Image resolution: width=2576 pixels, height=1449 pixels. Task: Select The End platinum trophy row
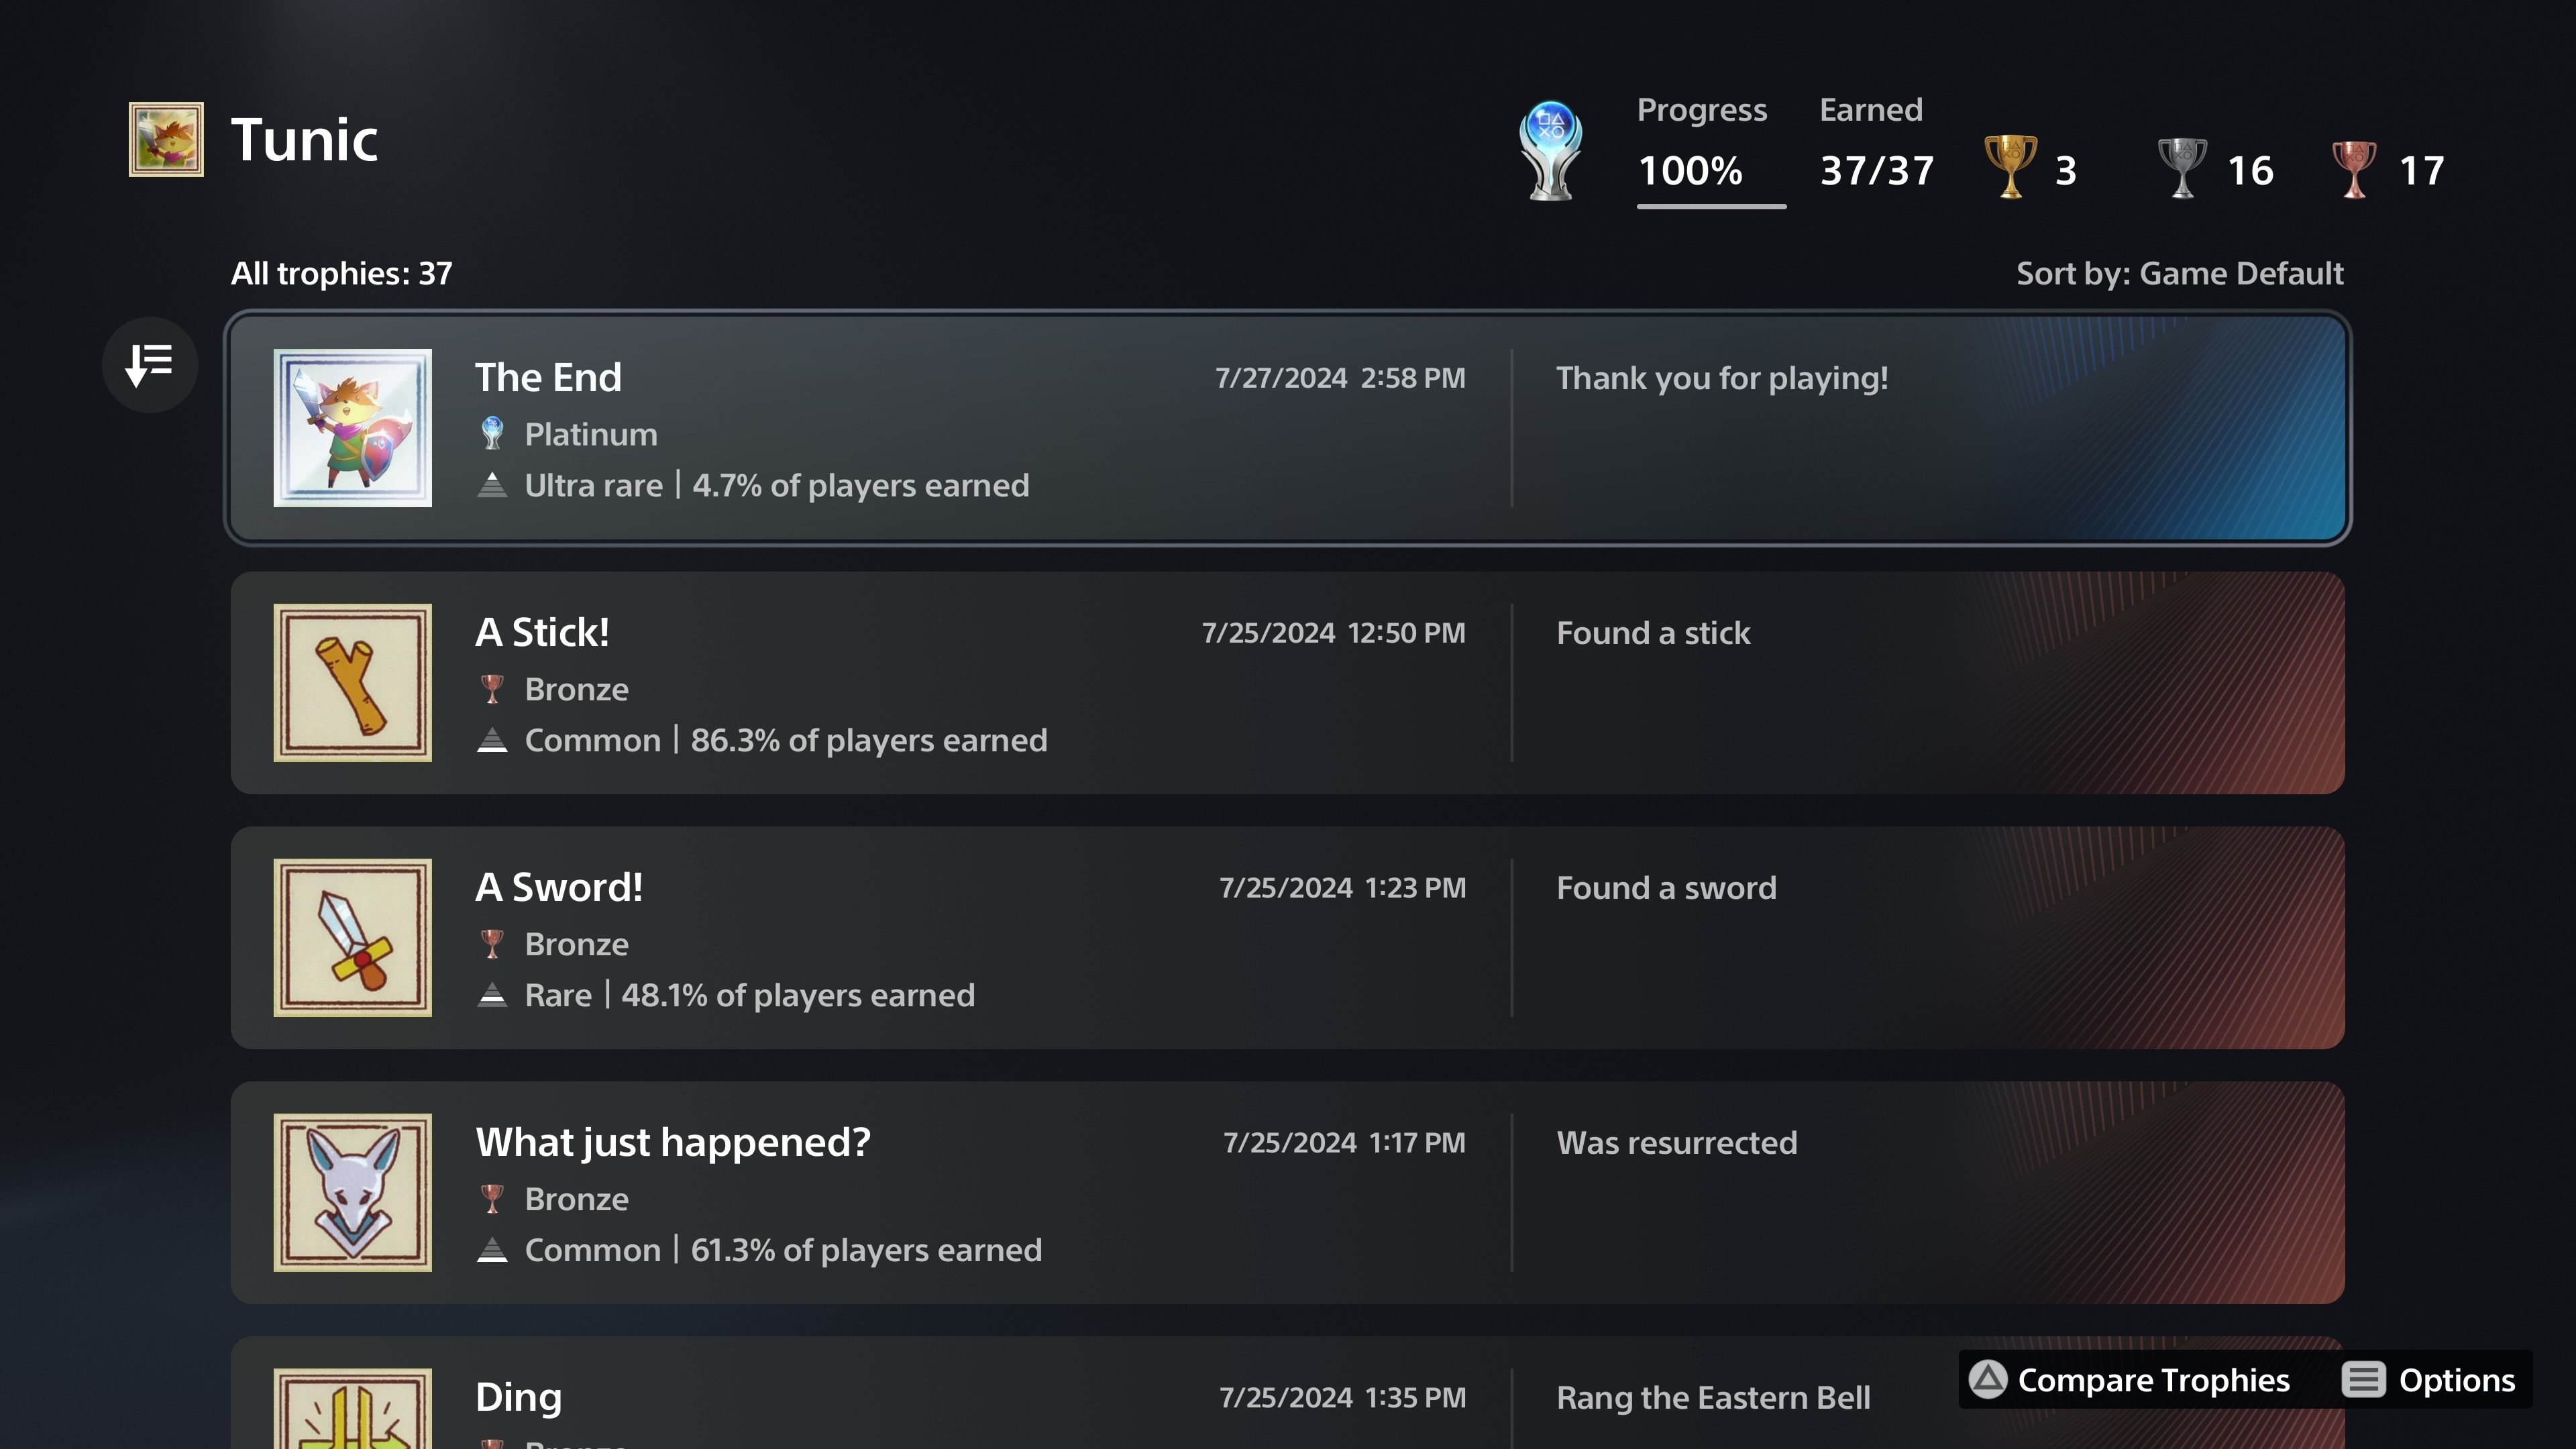click(1288, 427)
